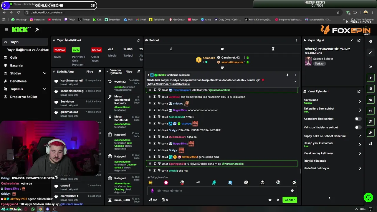Image resolution: width=377 pixels, height=212 pixels.
Task: Click İzleyici Yönlendir
Action: pyautogui.click(x=315, y=161)
